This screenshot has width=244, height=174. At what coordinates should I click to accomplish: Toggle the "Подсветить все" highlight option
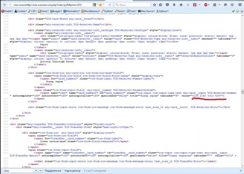point(54,171)
